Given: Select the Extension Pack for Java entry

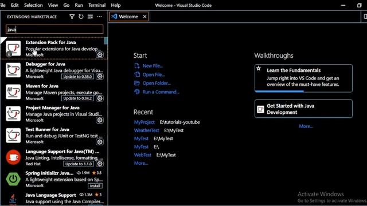Looking at the screenshot, I should 54,48.
